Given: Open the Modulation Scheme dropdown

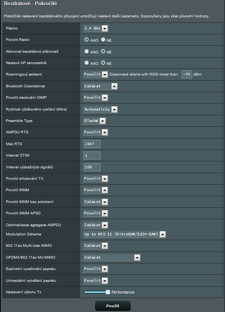Looking at the screenshot, I should click(x=125, y=234).
